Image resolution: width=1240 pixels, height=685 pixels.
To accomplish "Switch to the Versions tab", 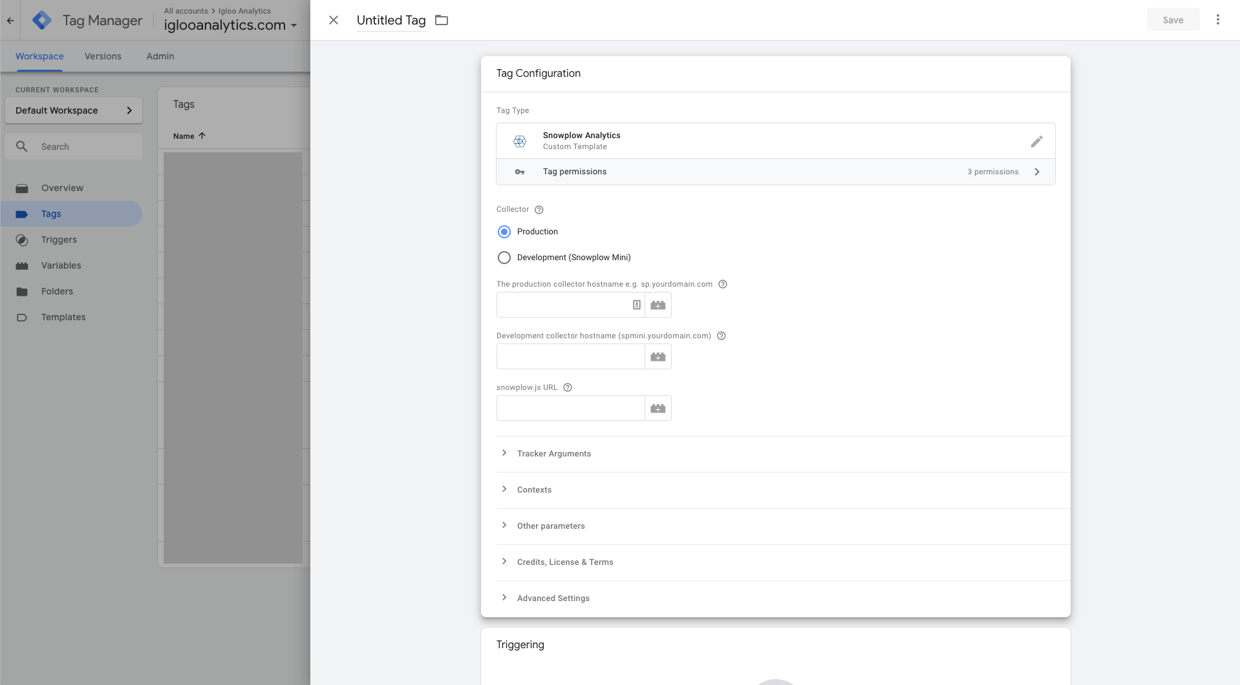I will pyautogui.click(x=103, y=56).
